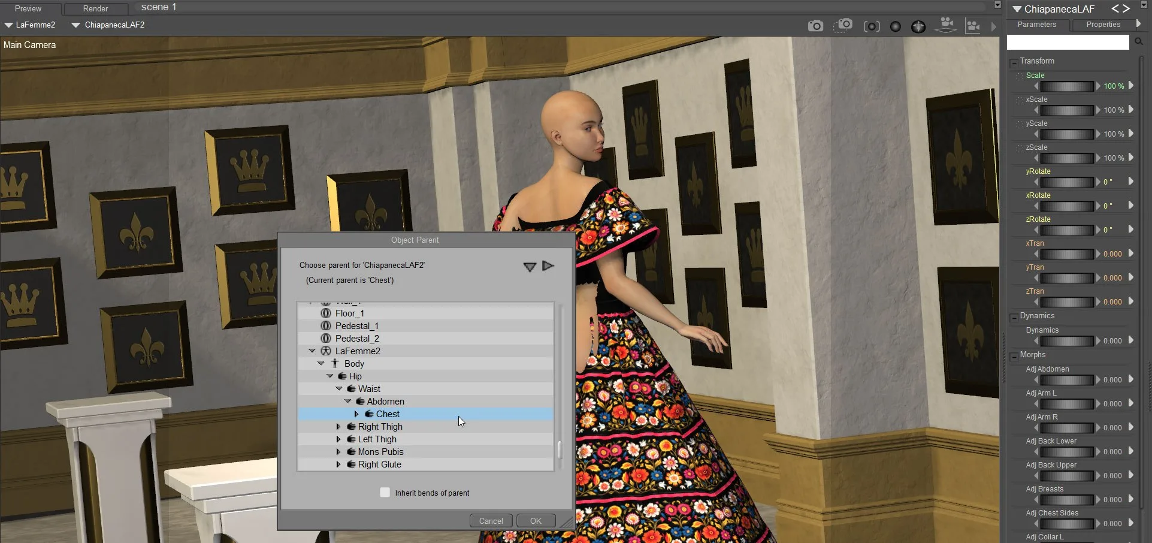
Task: Click the plain dark sphere icon
Action: 896,26
